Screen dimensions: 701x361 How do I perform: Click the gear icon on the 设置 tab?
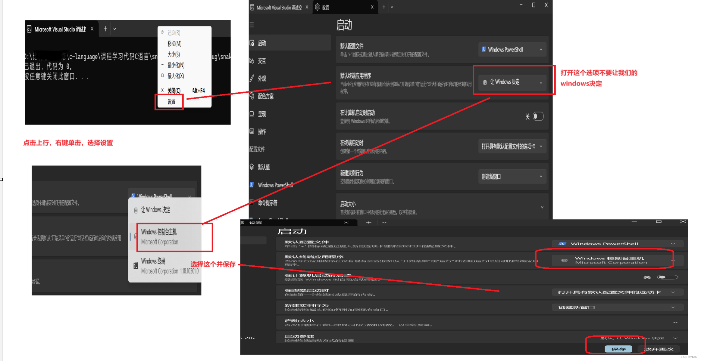pos(317,7)
